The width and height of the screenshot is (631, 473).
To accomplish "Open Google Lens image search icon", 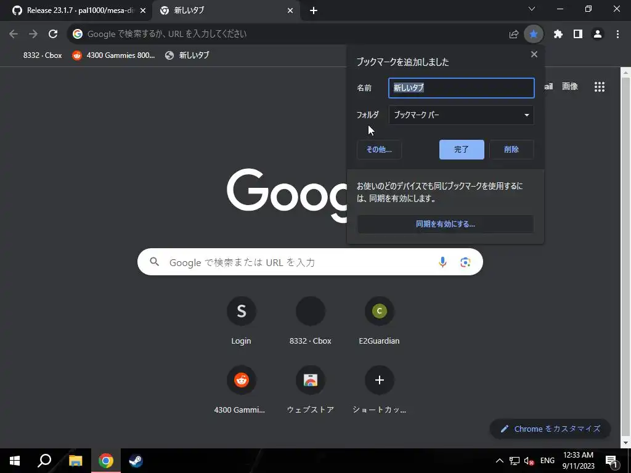I will click(x=465, y=262).
